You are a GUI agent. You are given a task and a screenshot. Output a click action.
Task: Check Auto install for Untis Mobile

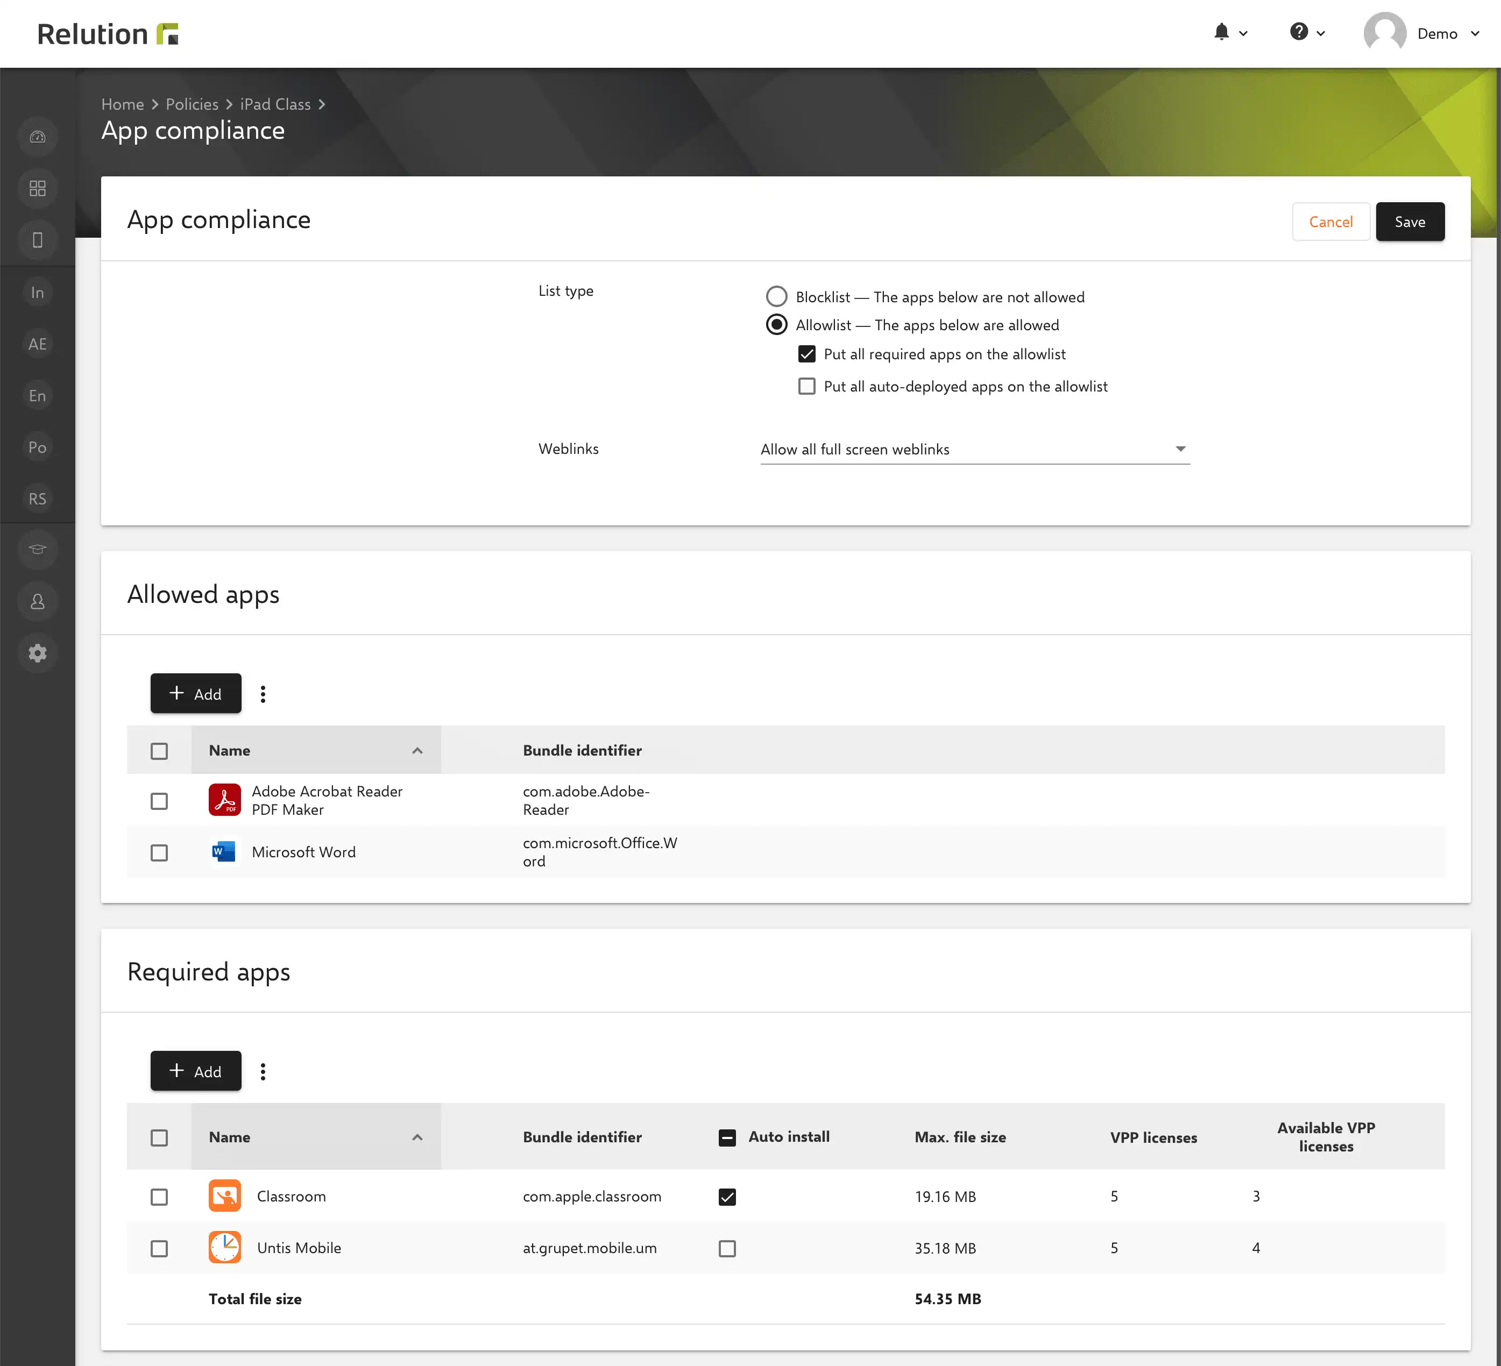click(x=727, y=1248)
